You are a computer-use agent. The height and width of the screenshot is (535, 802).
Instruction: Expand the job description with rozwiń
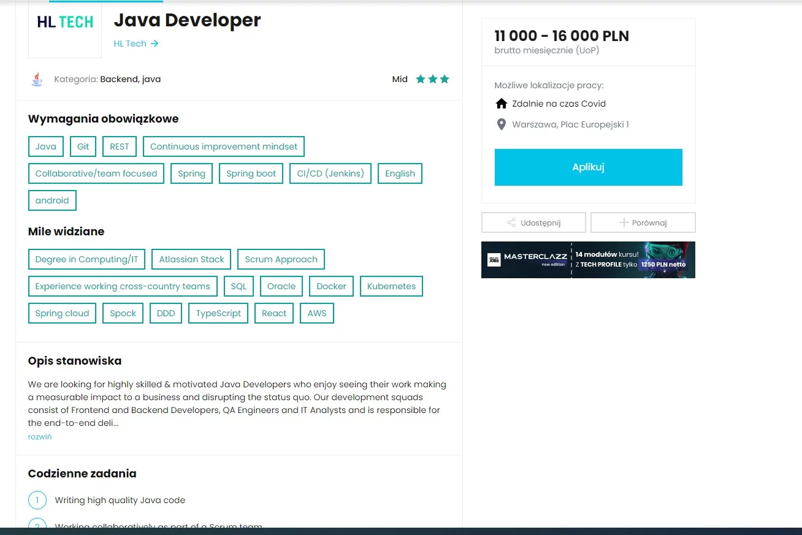pos(40,437)
